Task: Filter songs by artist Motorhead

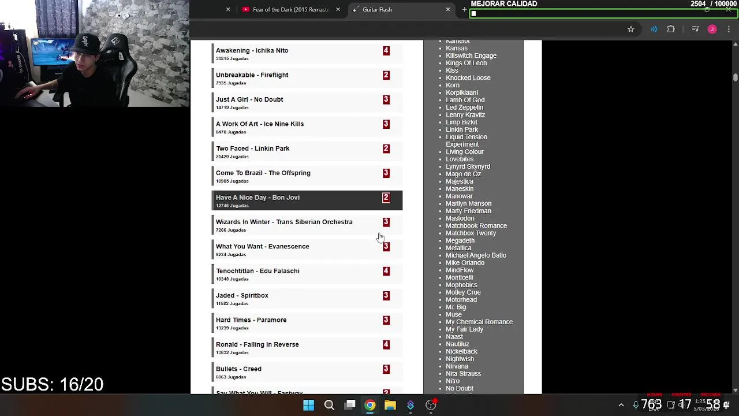Action: pos(461,300)
